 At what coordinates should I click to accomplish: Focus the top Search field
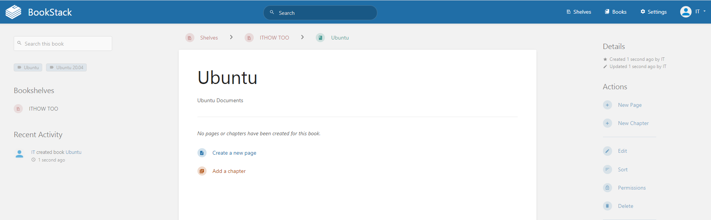coord(320,13)
